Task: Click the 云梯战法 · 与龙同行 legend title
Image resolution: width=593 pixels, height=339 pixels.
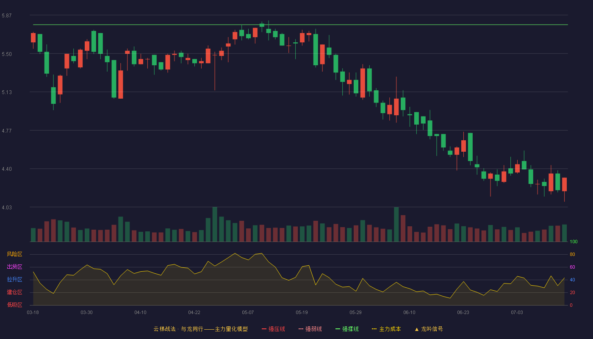Action: point(200,329)
